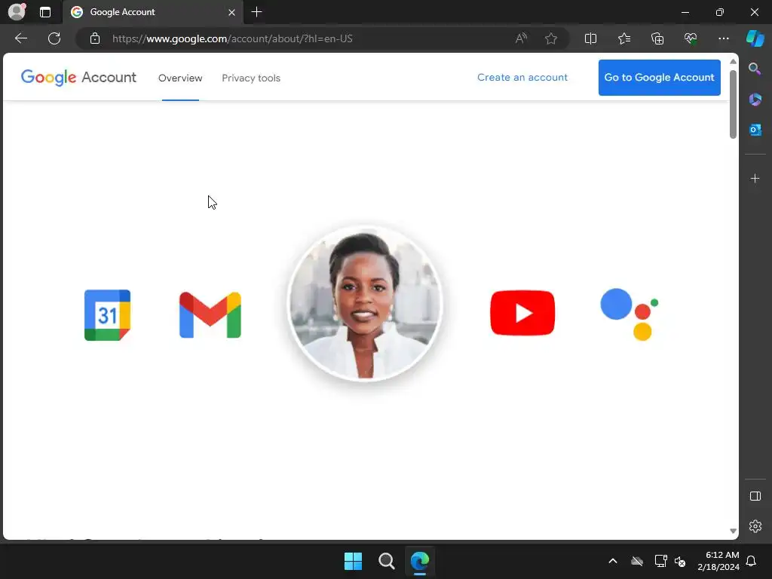
Task: Open the Copilot sidebar icon
Action: (755, 38)
